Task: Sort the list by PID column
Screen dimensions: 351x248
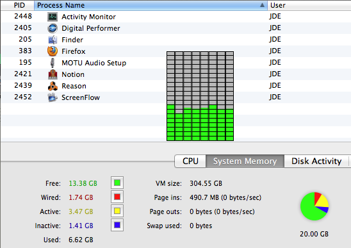Action: point(17,5)
